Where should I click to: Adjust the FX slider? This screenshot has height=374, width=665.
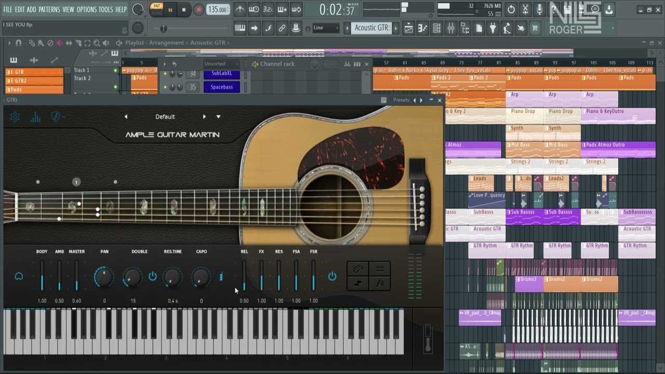[261, 276]
